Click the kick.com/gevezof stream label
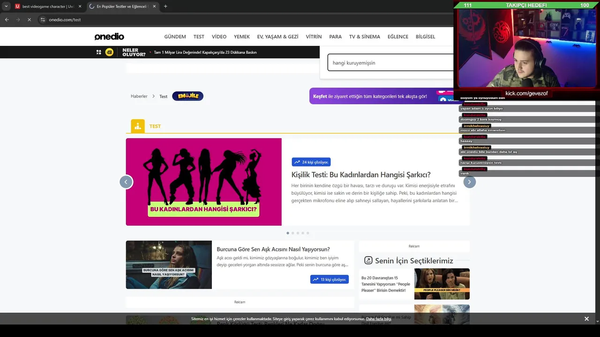This screenshot has width=600, height=337. [526, 94]
